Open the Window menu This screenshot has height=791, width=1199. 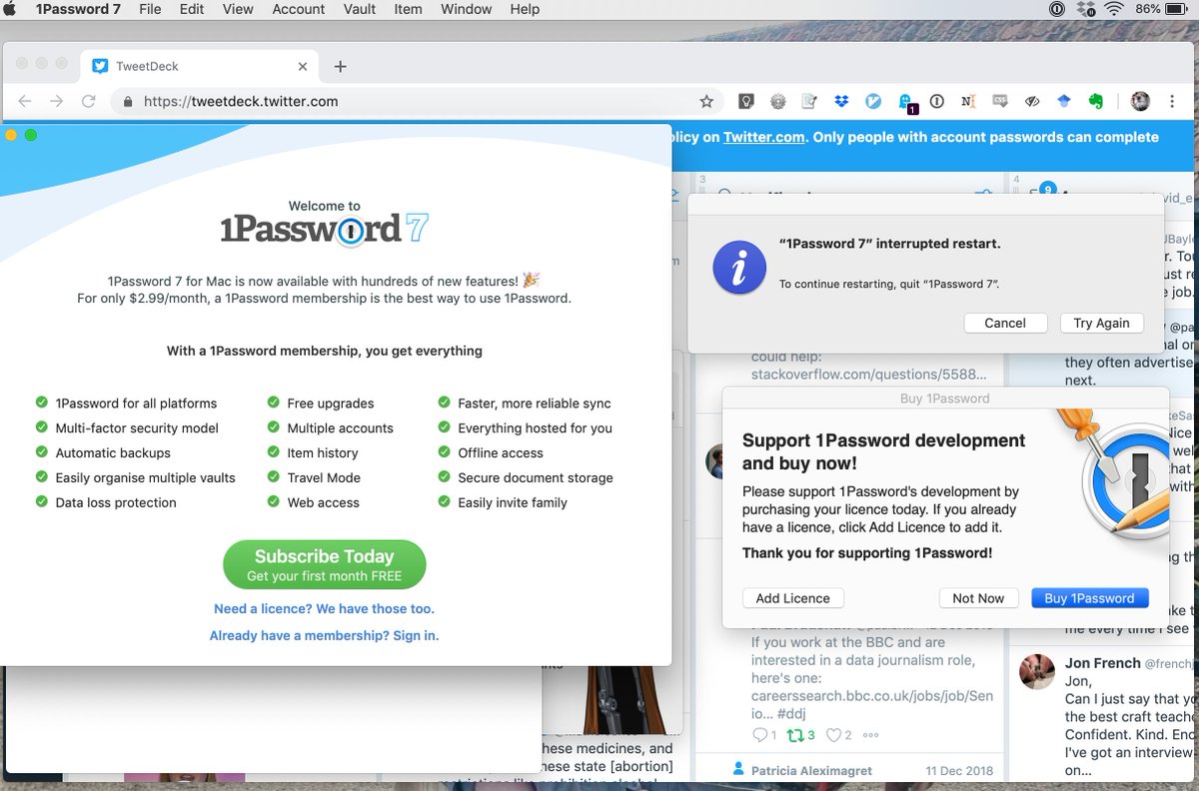[467, 9]
